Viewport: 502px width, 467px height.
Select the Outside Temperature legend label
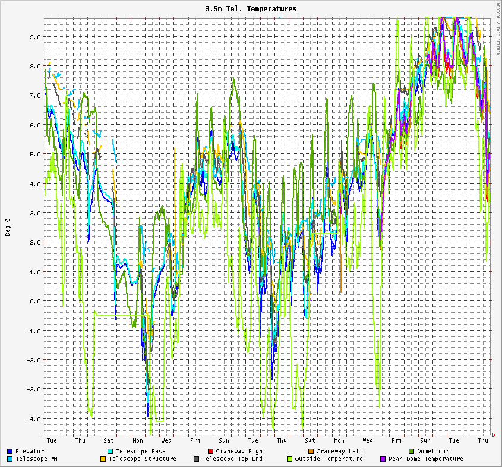click(x=329, y=459)
